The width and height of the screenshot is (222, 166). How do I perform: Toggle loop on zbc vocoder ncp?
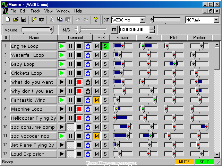point(88,136)
